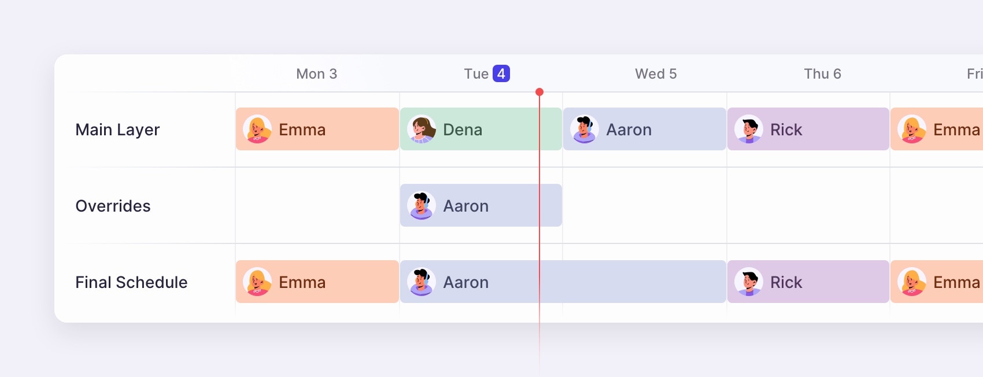
Task: Select the Main Layer row label
Action: click(x=117, y=130)
